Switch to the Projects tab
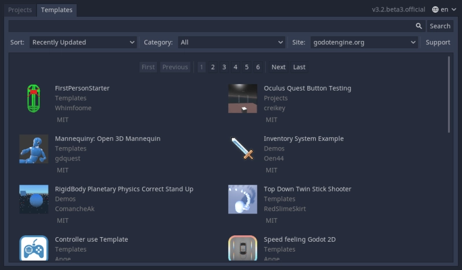 tap(20, 10)
